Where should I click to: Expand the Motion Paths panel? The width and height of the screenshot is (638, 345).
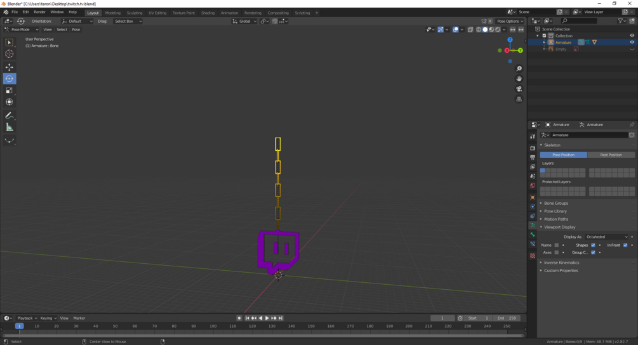(556, 219)
